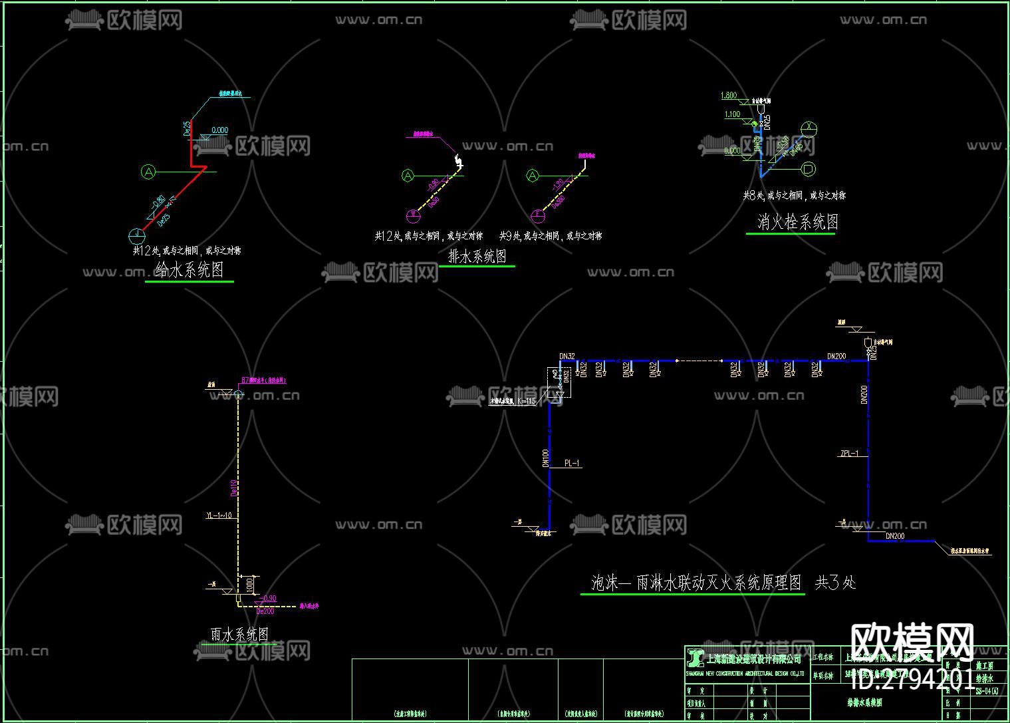Click the 共12处 note above 排水系统图 title
This screenshot has width=1010, height=723.
pyautogui.click(x=428, y=235)
